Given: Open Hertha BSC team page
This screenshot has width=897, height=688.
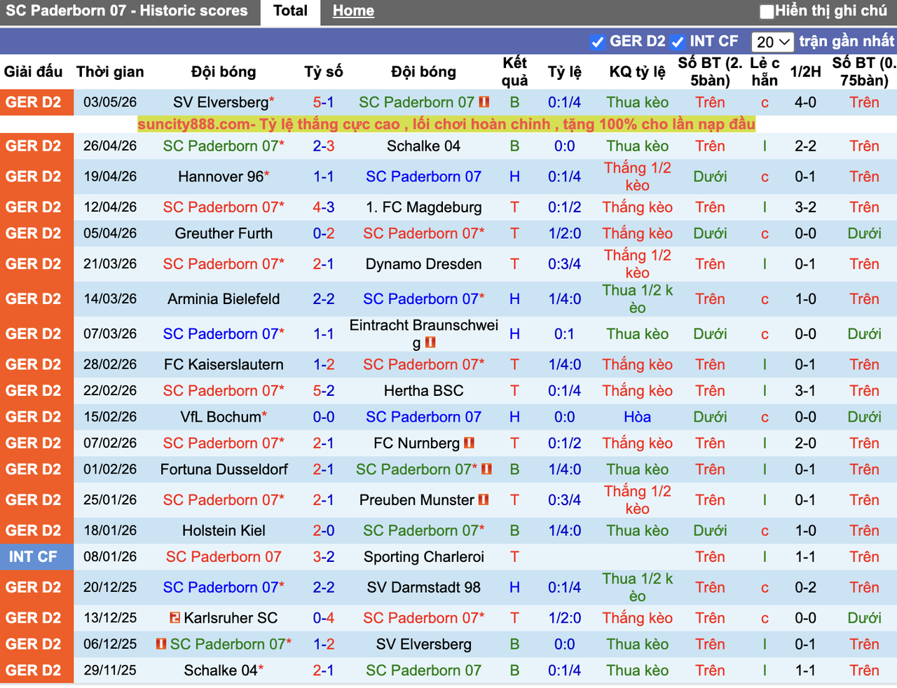Looking at the screenshot, I should point(423,391).
